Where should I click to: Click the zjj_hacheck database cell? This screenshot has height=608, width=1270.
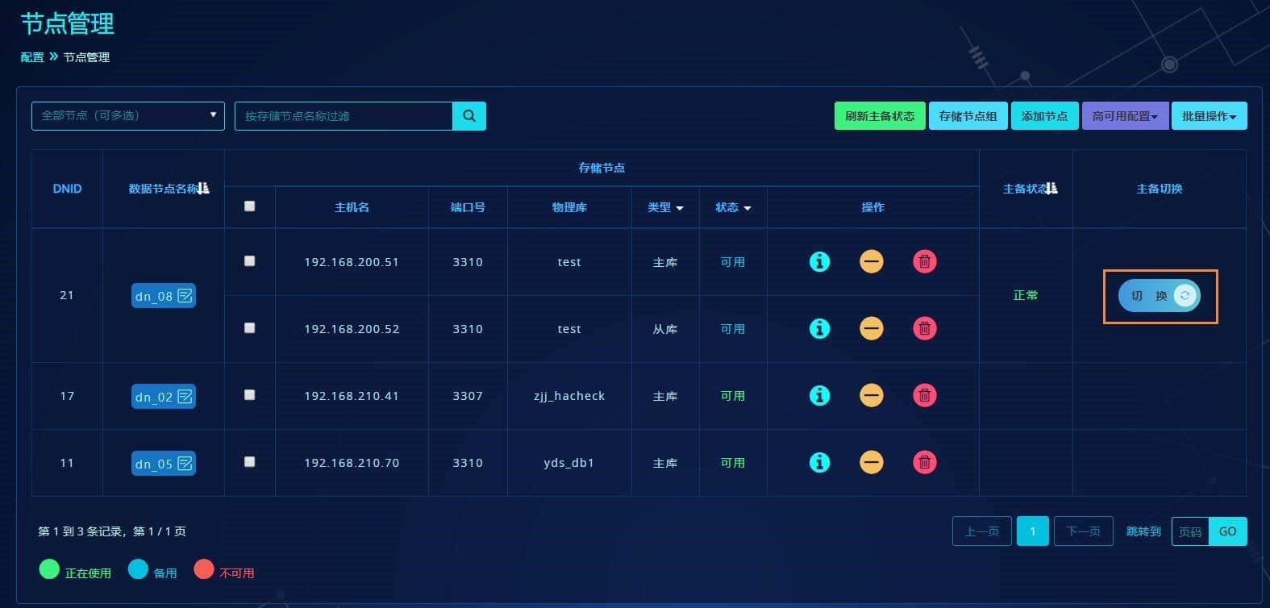click(569, 396)
